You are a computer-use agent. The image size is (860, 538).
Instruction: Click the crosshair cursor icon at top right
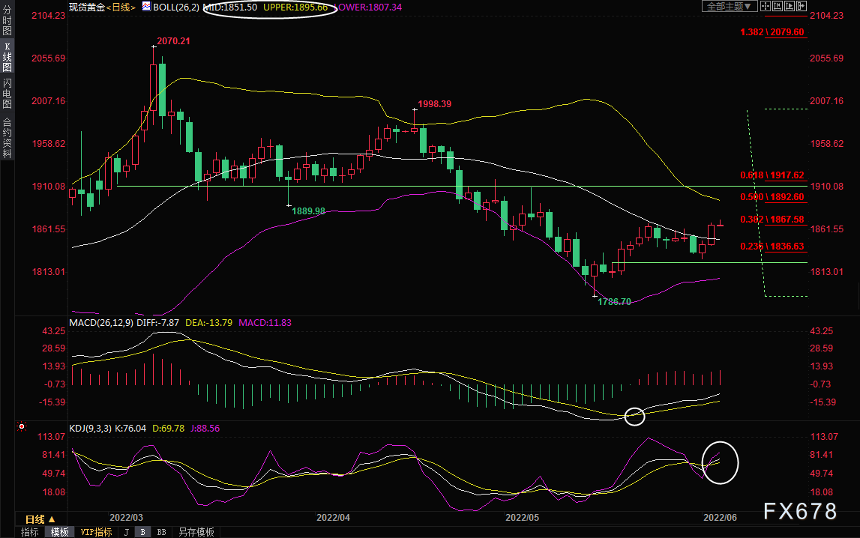[766, 6]
